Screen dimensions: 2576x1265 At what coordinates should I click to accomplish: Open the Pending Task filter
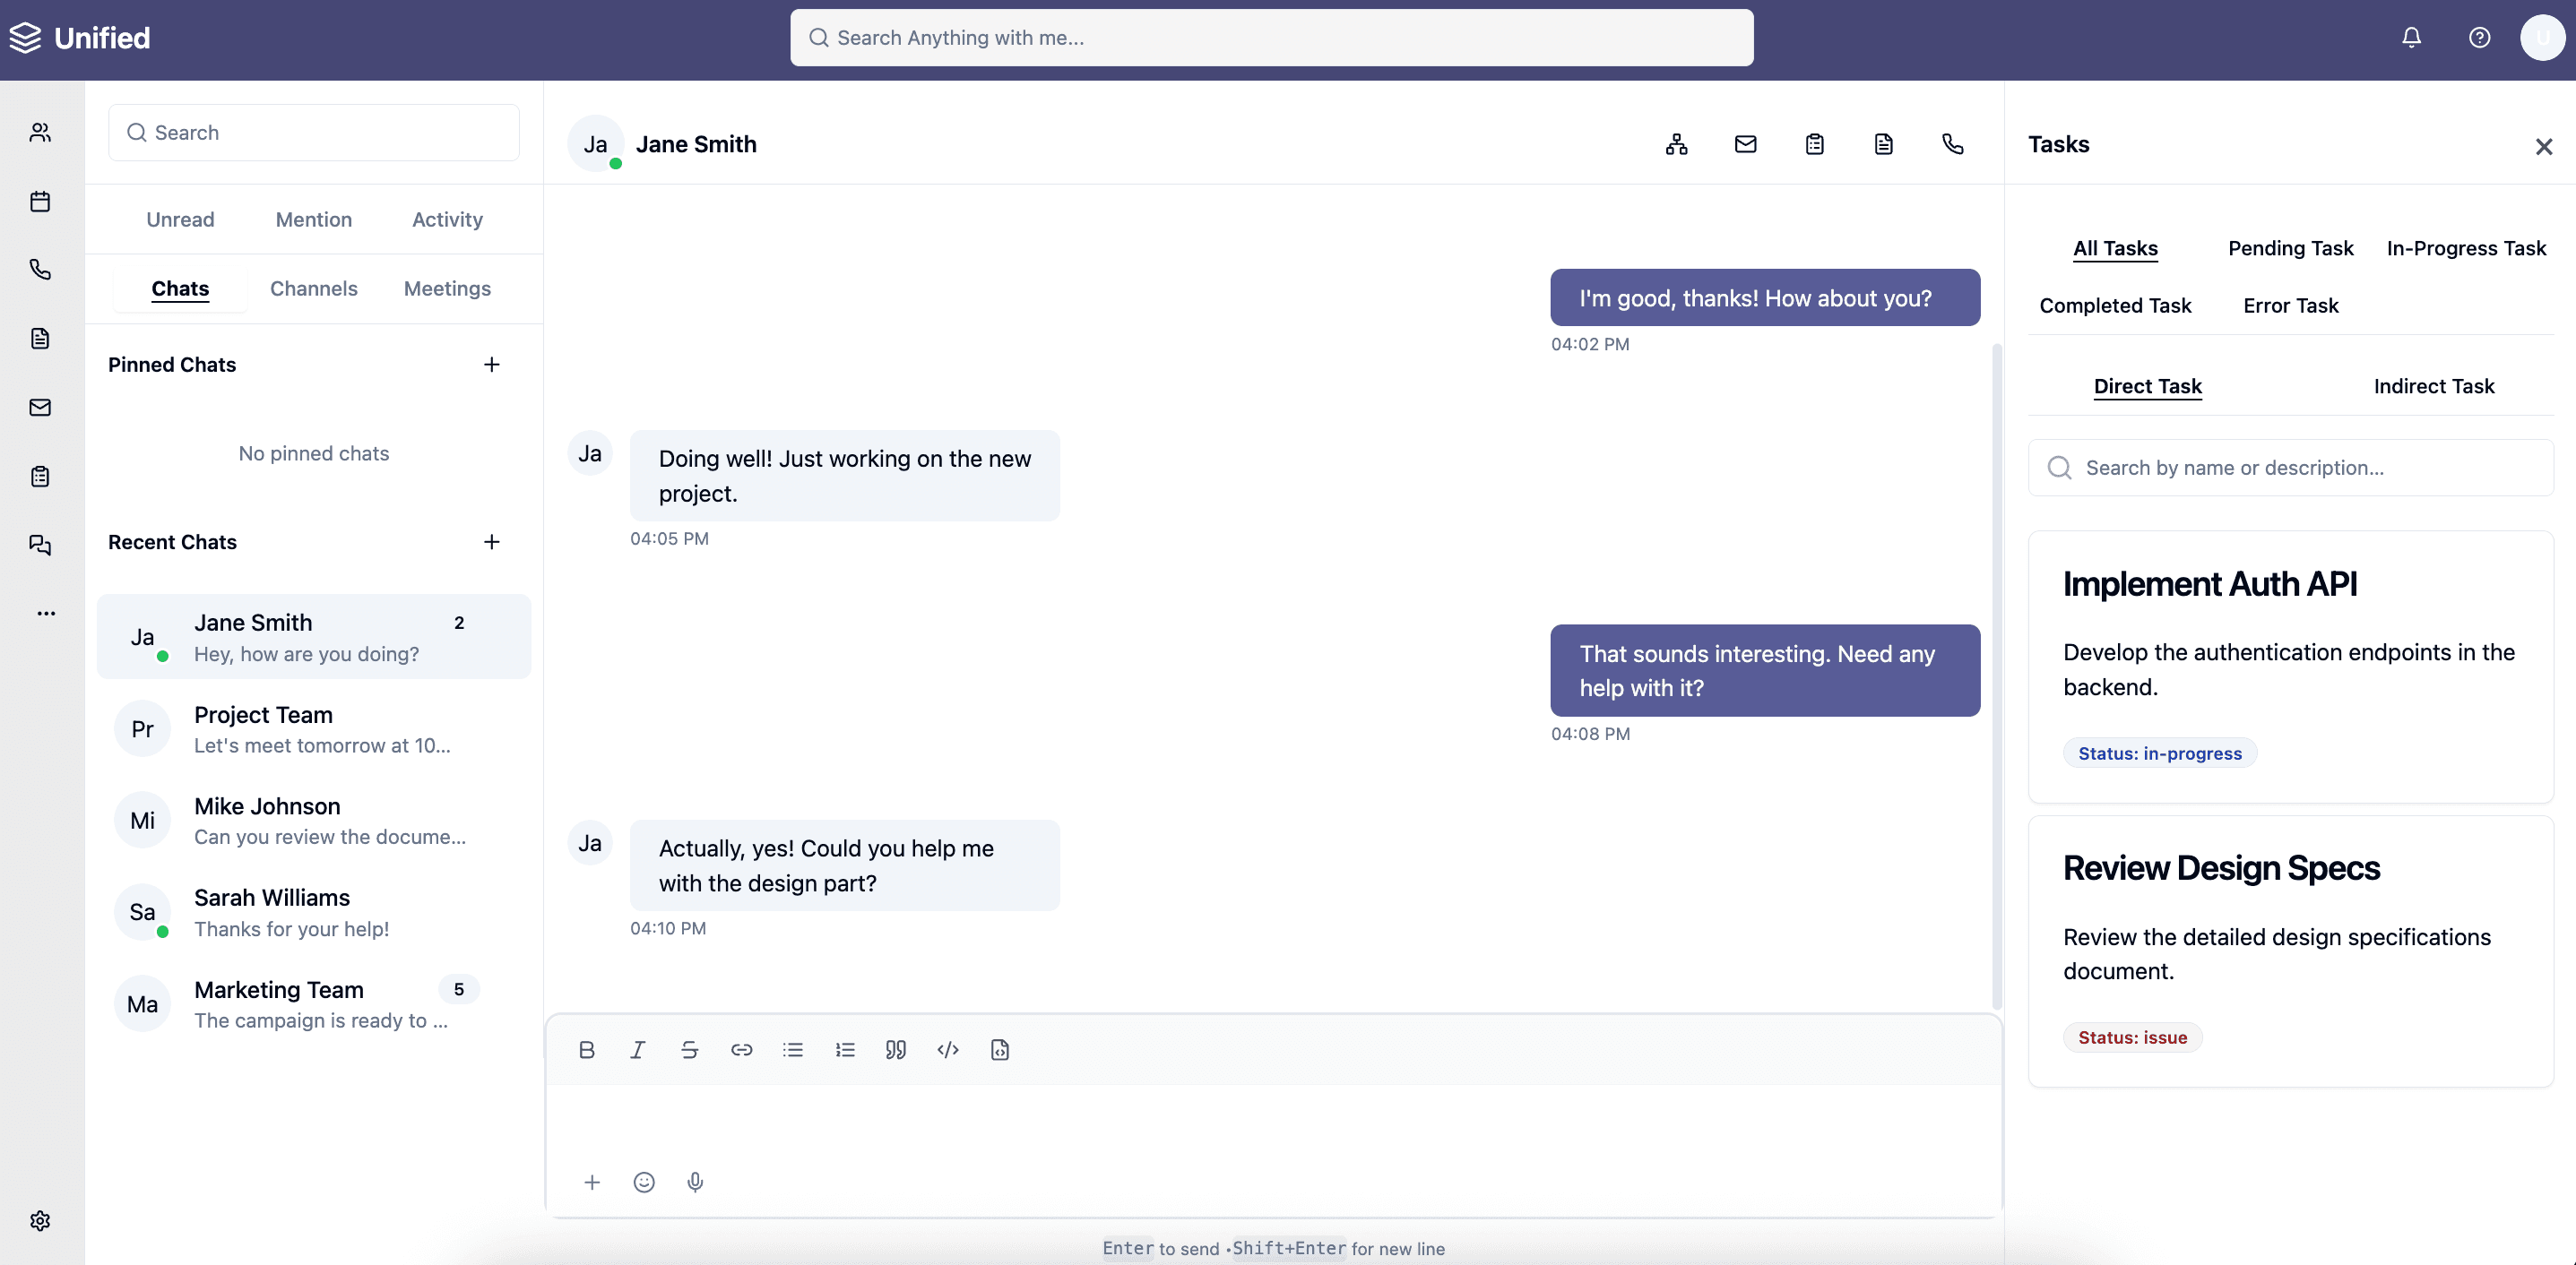point(2290,248)
